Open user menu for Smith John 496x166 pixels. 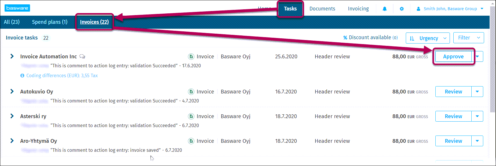(x=450, y=9)
